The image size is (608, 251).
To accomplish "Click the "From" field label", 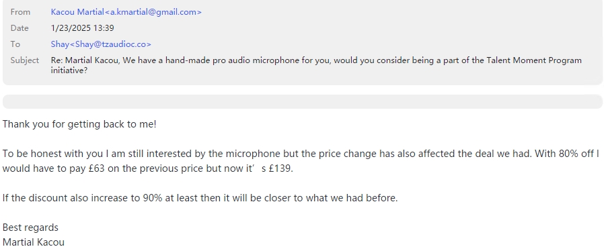I will point(20,12).
